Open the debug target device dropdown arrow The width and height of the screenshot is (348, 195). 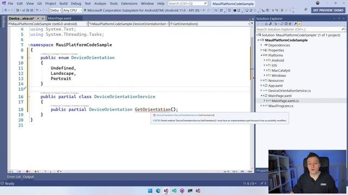pyautogui.click(x=201, y=10)
